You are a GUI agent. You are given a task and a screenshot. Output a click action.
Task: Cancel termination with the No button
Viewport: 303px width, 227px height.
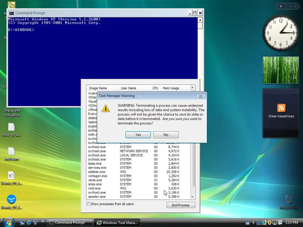[x=166, y=135]
